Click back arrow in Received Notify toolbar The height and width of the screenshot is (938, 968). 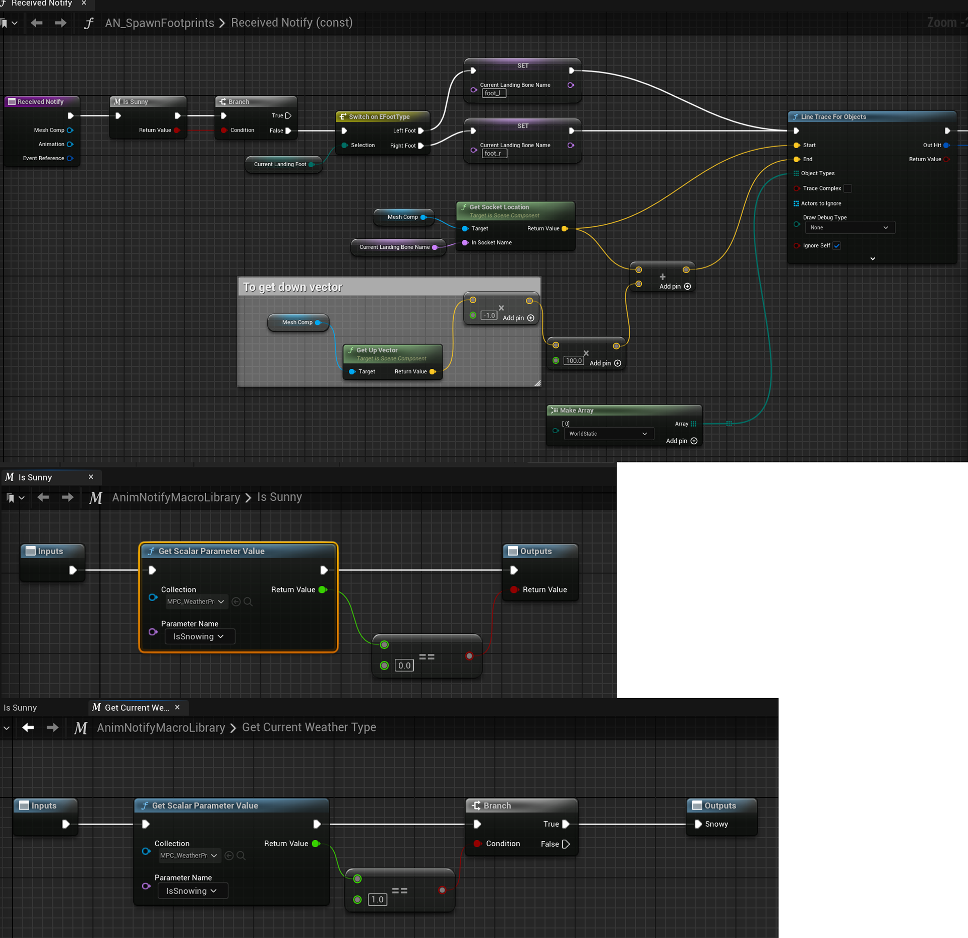coord(36,23)
